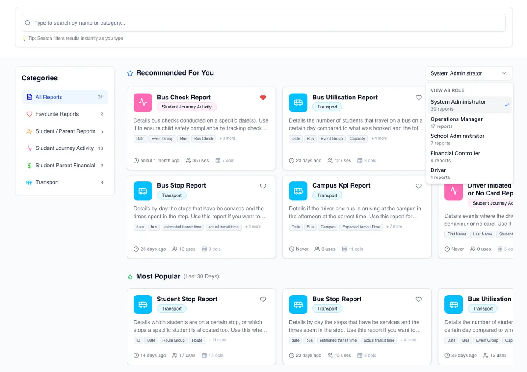The image size is (527, 372).
Task: Open the Bus Check Report title
Action: click(x=184, y=98)
